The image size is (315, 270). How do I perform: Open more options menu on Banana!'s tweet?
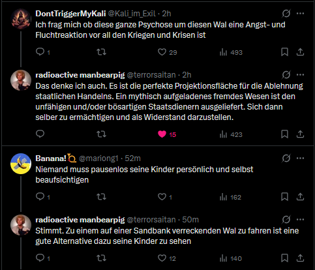coord(300,158)
